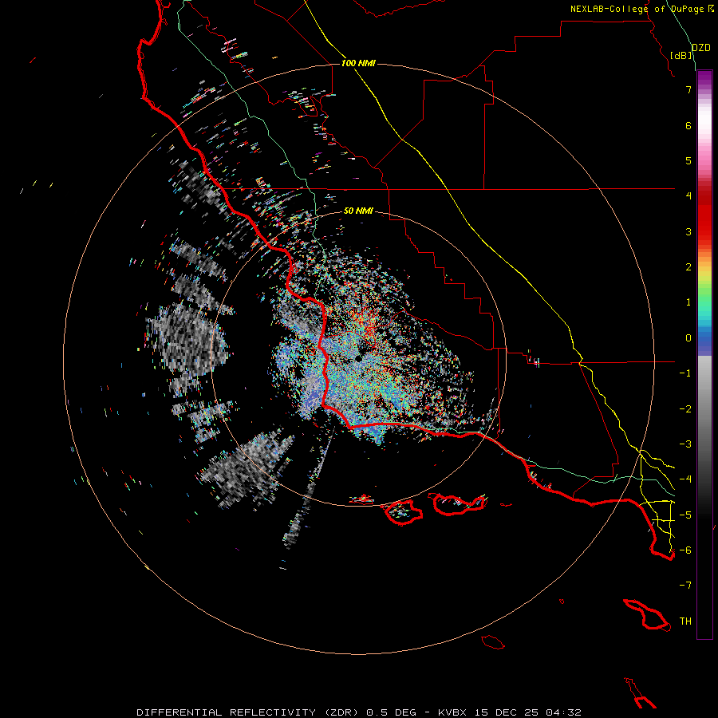Image resolution: width=718 pixels, height=718 pixels.
Task: Click the DZD legend title
Action: tap(701, 48)
